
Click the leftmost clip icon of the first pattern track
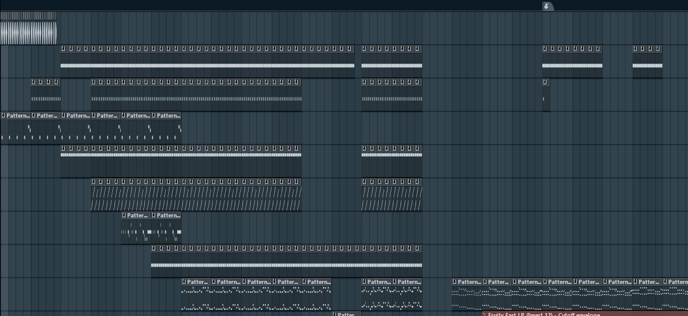(x=64, y=49)
